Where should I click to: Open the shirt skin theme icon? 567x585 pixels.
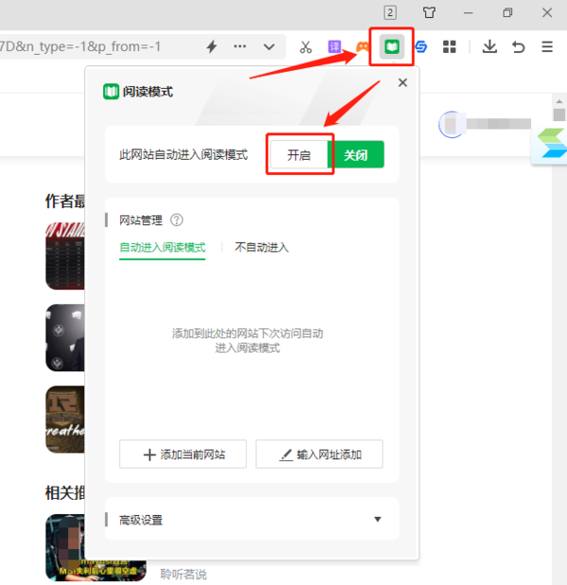tap(429, 12)
